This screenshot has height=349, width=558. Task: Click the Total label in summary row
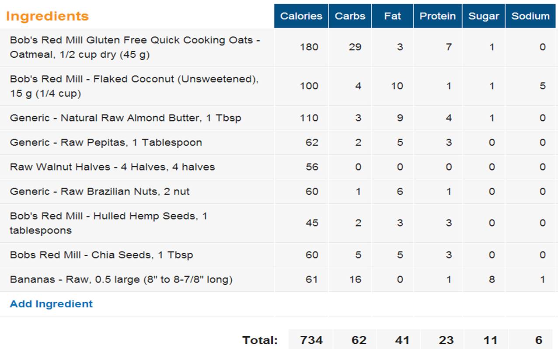(260, 340)
